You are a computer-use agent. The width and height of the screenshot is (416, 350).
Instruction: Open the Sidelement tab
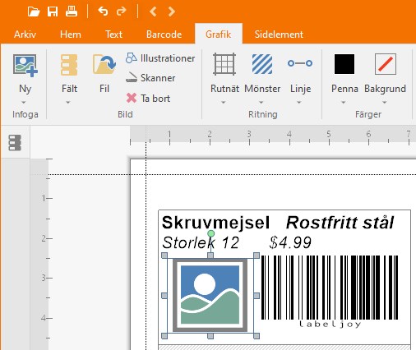point(279,35)
